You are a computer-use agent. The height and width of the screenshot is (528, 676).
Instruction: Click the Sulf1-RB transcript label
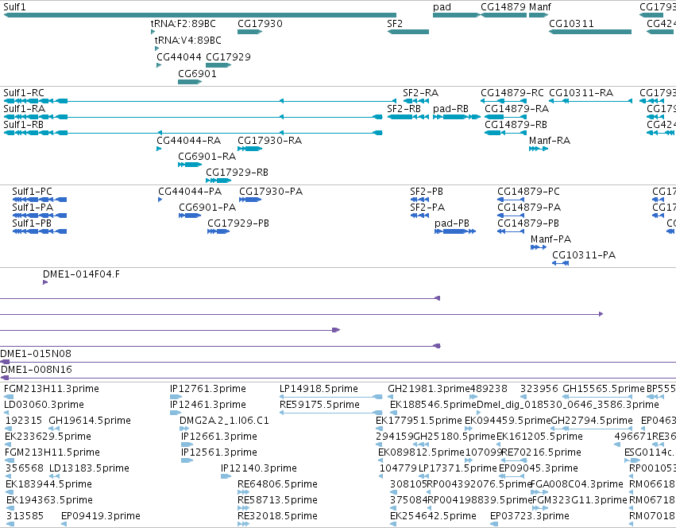coord(24,124)
